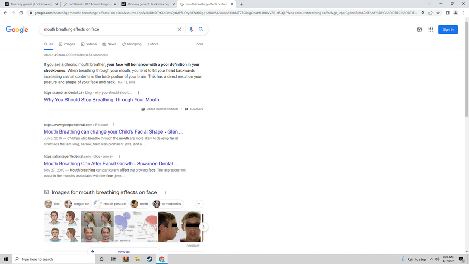This screenshot has height=264, width=469.
Task: Open the Tools search options
Action: click(199, 44)
